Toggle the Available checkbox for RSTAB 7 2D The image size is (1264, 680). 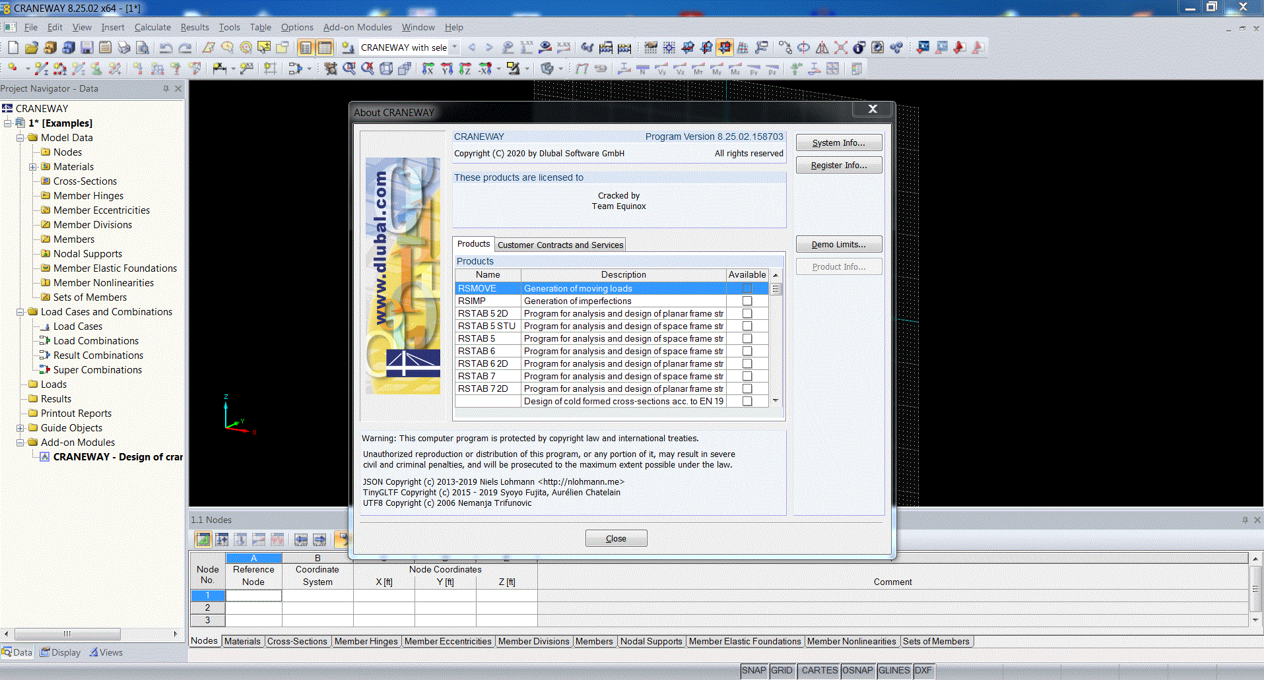[x=747, y=388]
